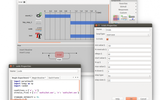Click the trials loop label in Flow
160x100 pixels.
[59, 59]
